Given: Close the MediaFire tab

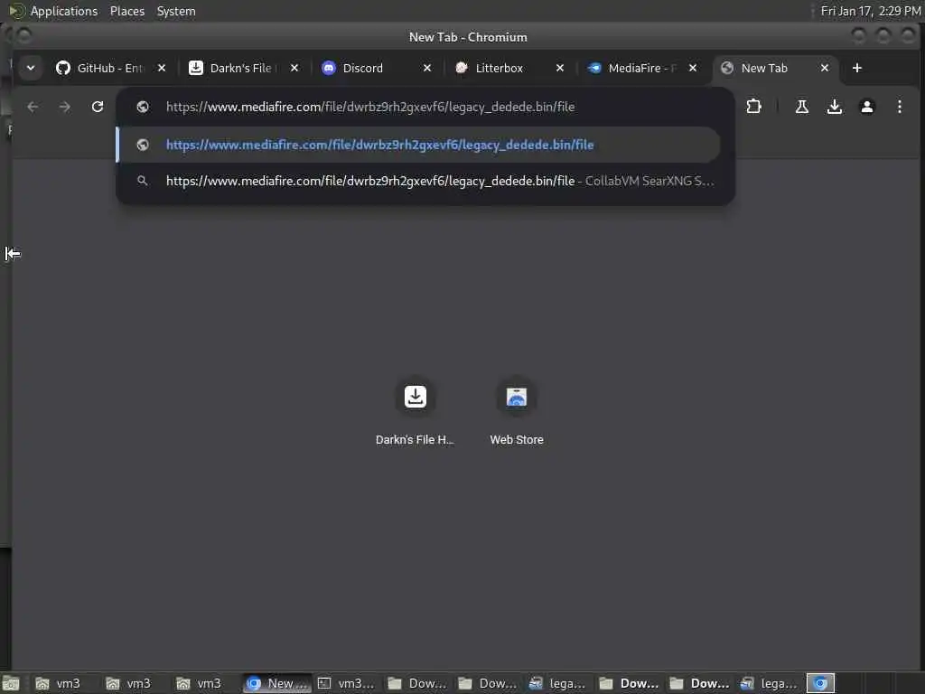Looking at the screenshot, I should click(x=693, y=68).
